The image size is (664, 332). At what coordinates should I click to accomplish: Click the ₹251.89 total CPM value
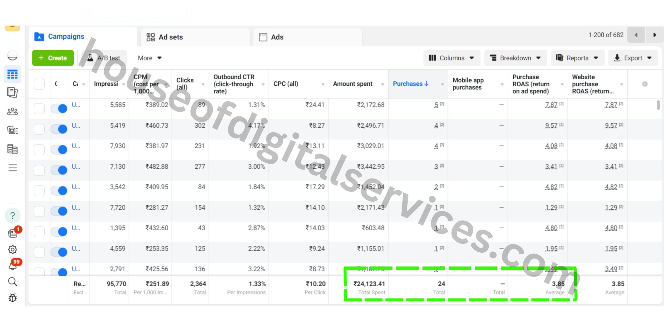pos(157,284)
